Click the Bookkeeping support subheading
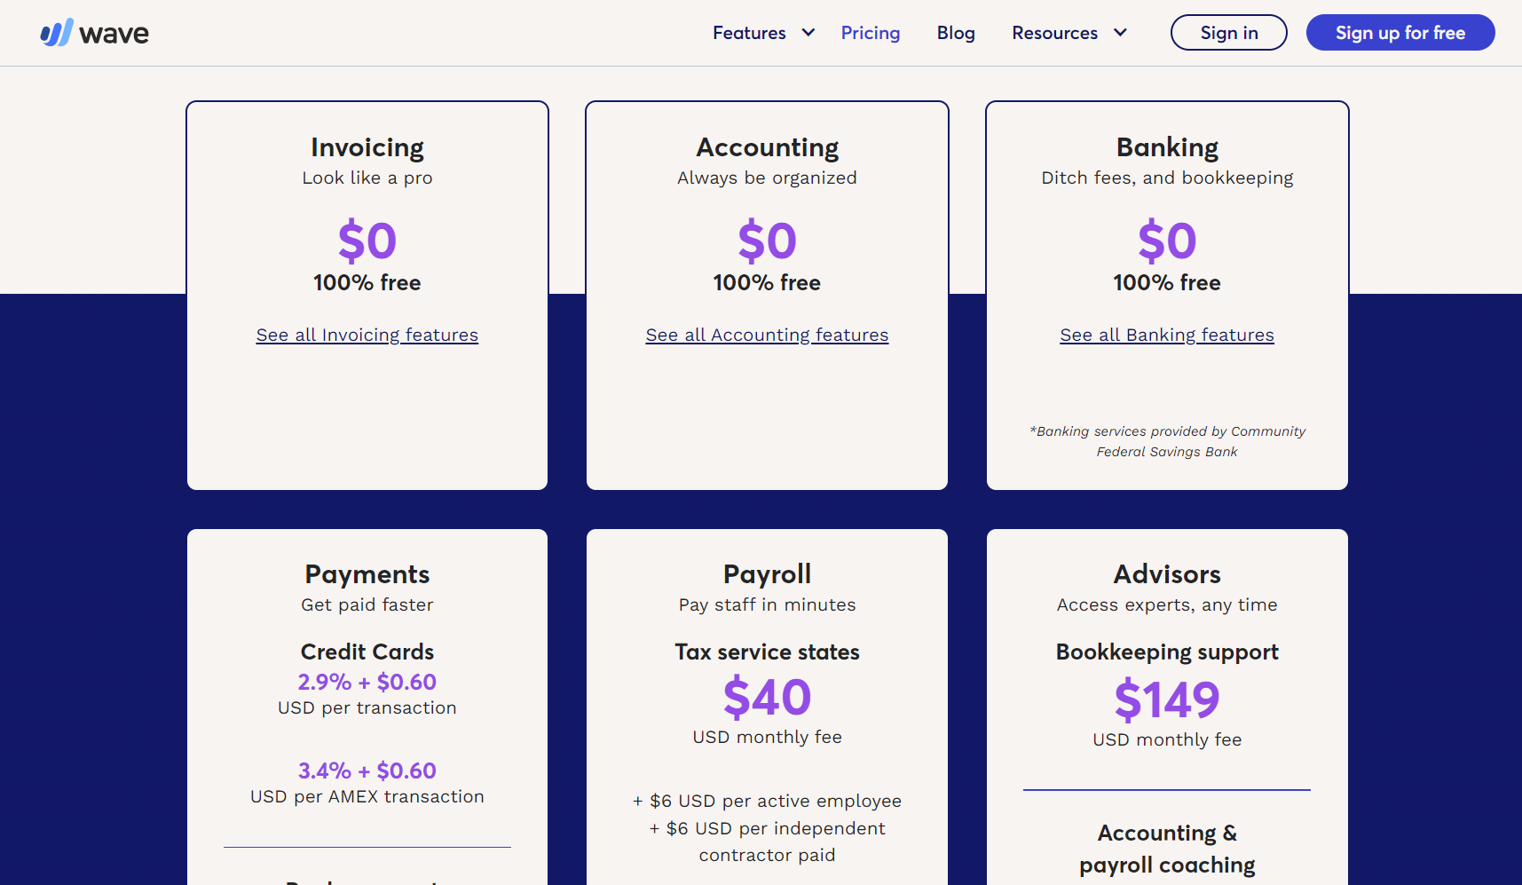This screenshot has height=885, width=1522. coord(1167,652)
